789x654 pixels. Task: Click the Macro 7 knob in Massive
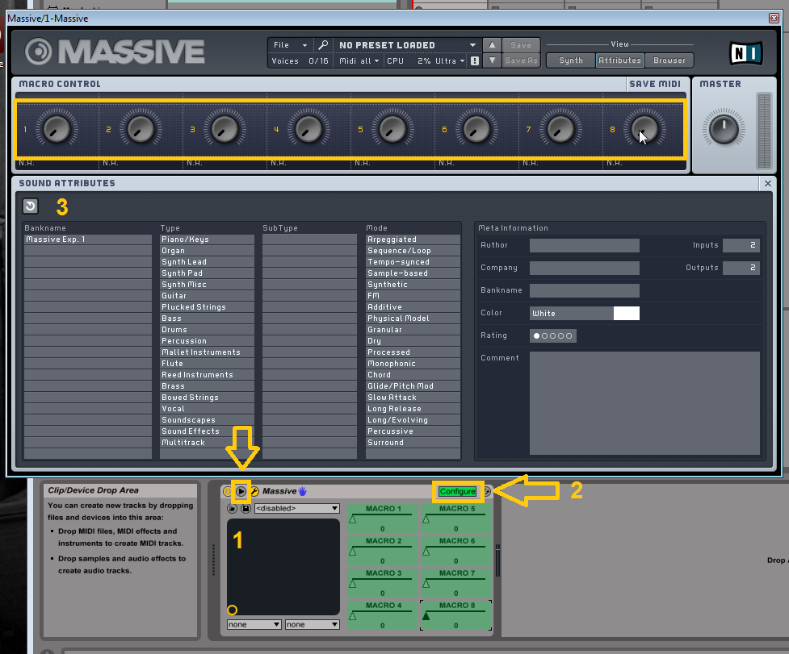point(561,129)
